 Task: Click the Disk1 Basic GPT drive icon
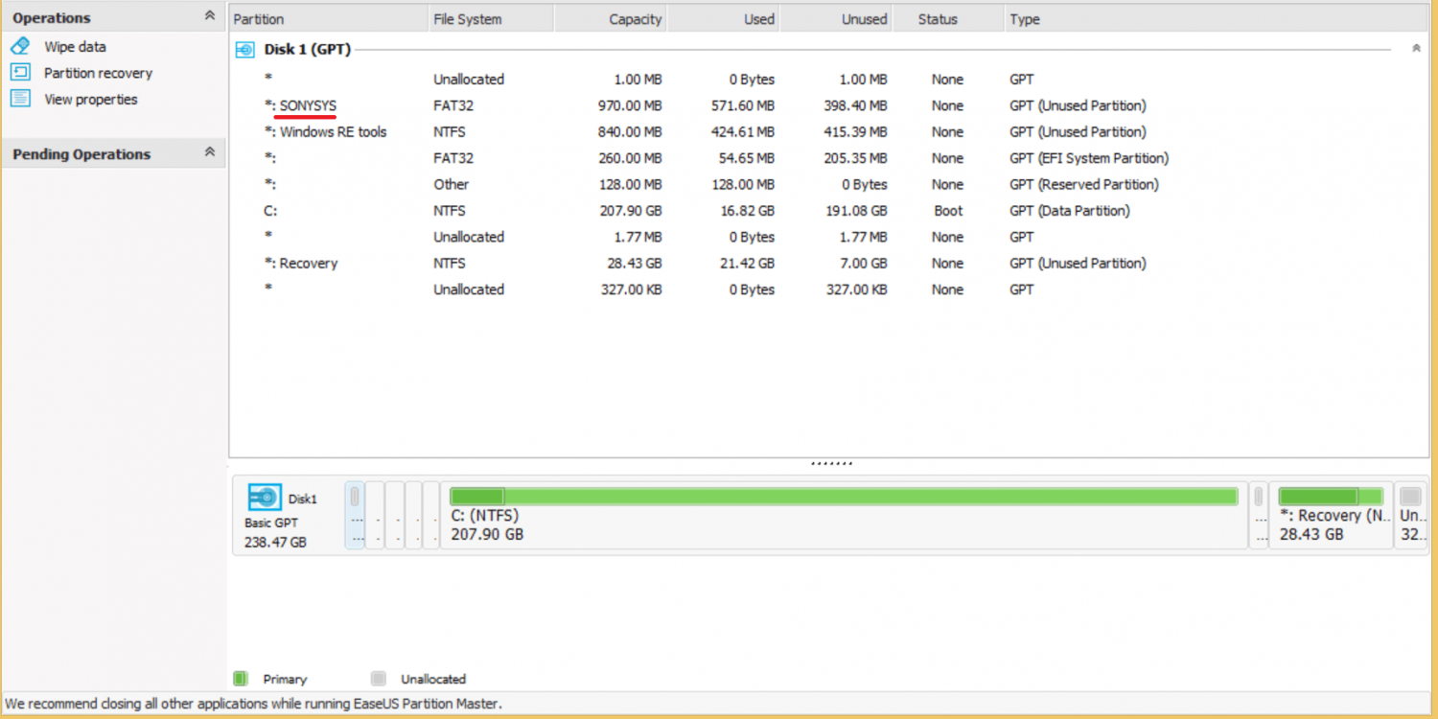(x=265, y=497)
